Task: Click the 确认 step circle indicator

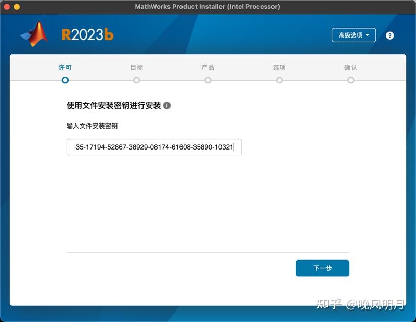Action: coord(351,80)
